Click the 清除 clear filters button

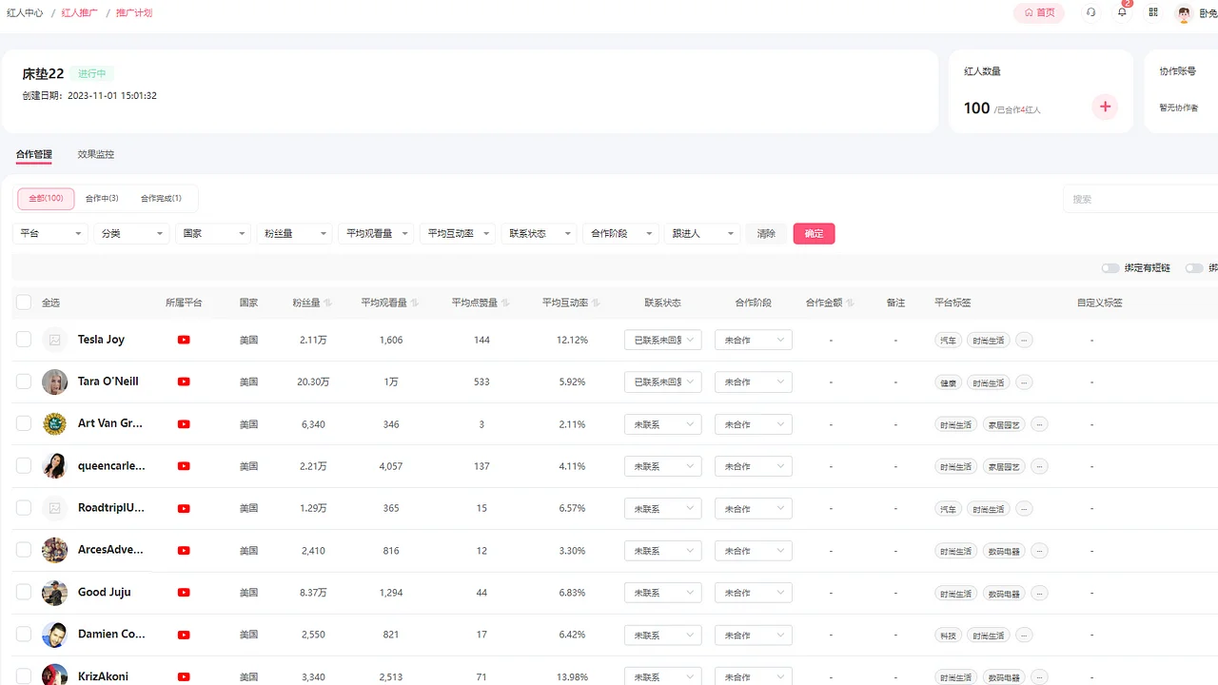click(x=766, y=233)
